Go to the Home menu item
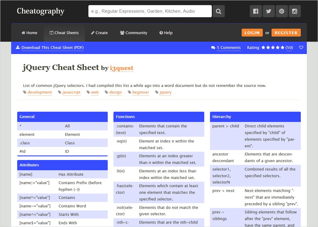This screenshot has width=318, height=227. click(x=30, y=33)
